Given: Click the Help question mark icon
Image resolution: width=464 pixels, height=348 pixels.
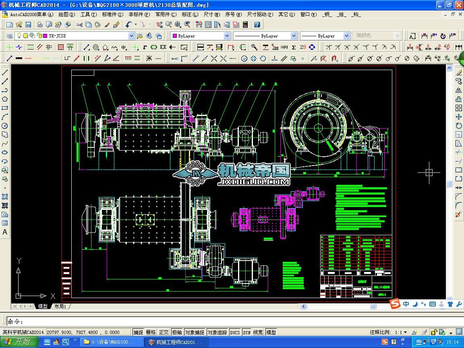Looking at the screenshot, I should pyautogui.click(x=257, y=25).
